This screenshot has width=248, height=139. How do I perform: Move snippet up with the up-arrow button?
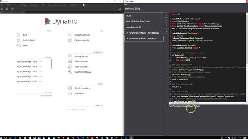pyautogui.click(x=166, y=25)
